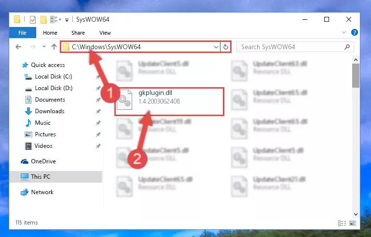371x237 pixels.
Task: Switch to the Share ribbon tab
Action: coord(78,33)
